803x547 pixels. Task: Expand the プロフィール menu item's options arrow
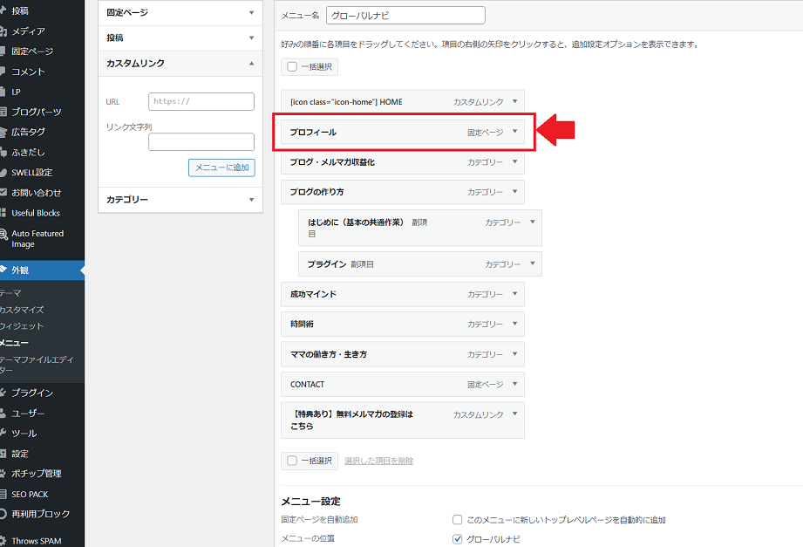point(515,132)
